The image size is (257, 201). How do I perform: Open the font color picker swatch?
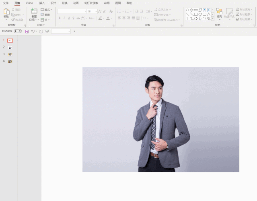pos(108,18)
